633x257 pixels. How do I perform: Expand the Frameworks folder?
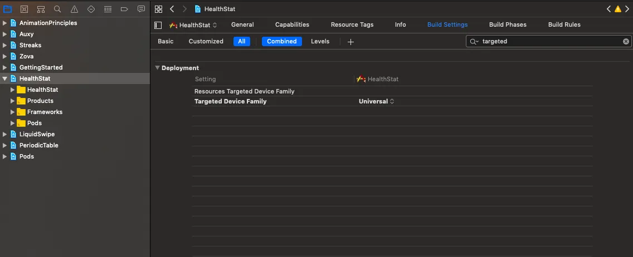(12, 112)
